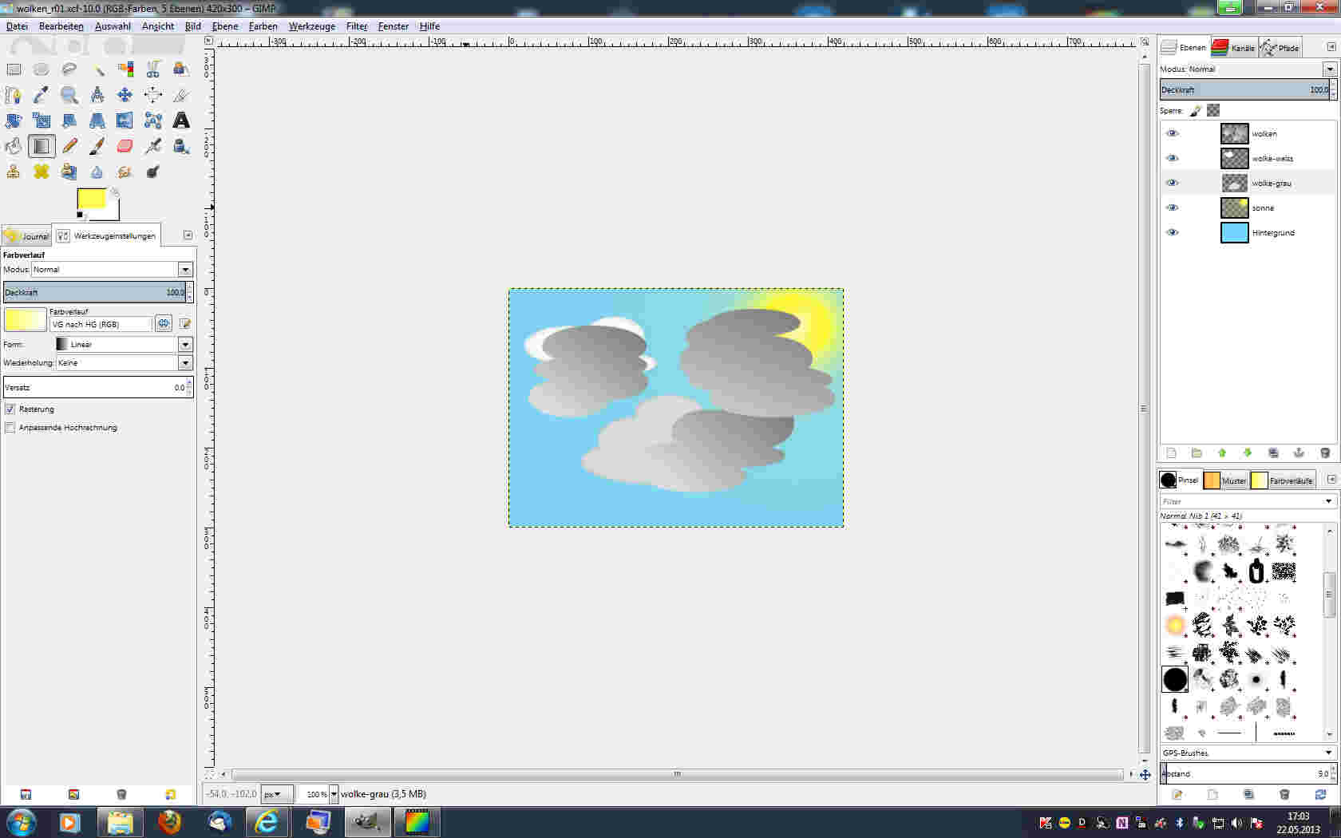Select the Text tool

pyautogui.click(x=181, y=121)
